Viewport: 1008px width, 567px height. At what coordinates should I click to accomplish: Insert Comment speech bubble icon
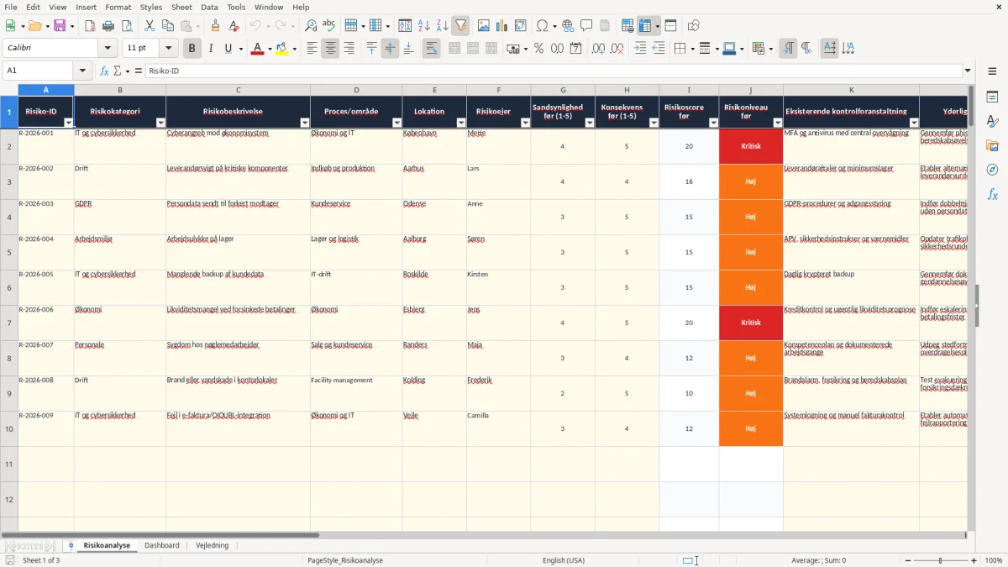(586, 26)
